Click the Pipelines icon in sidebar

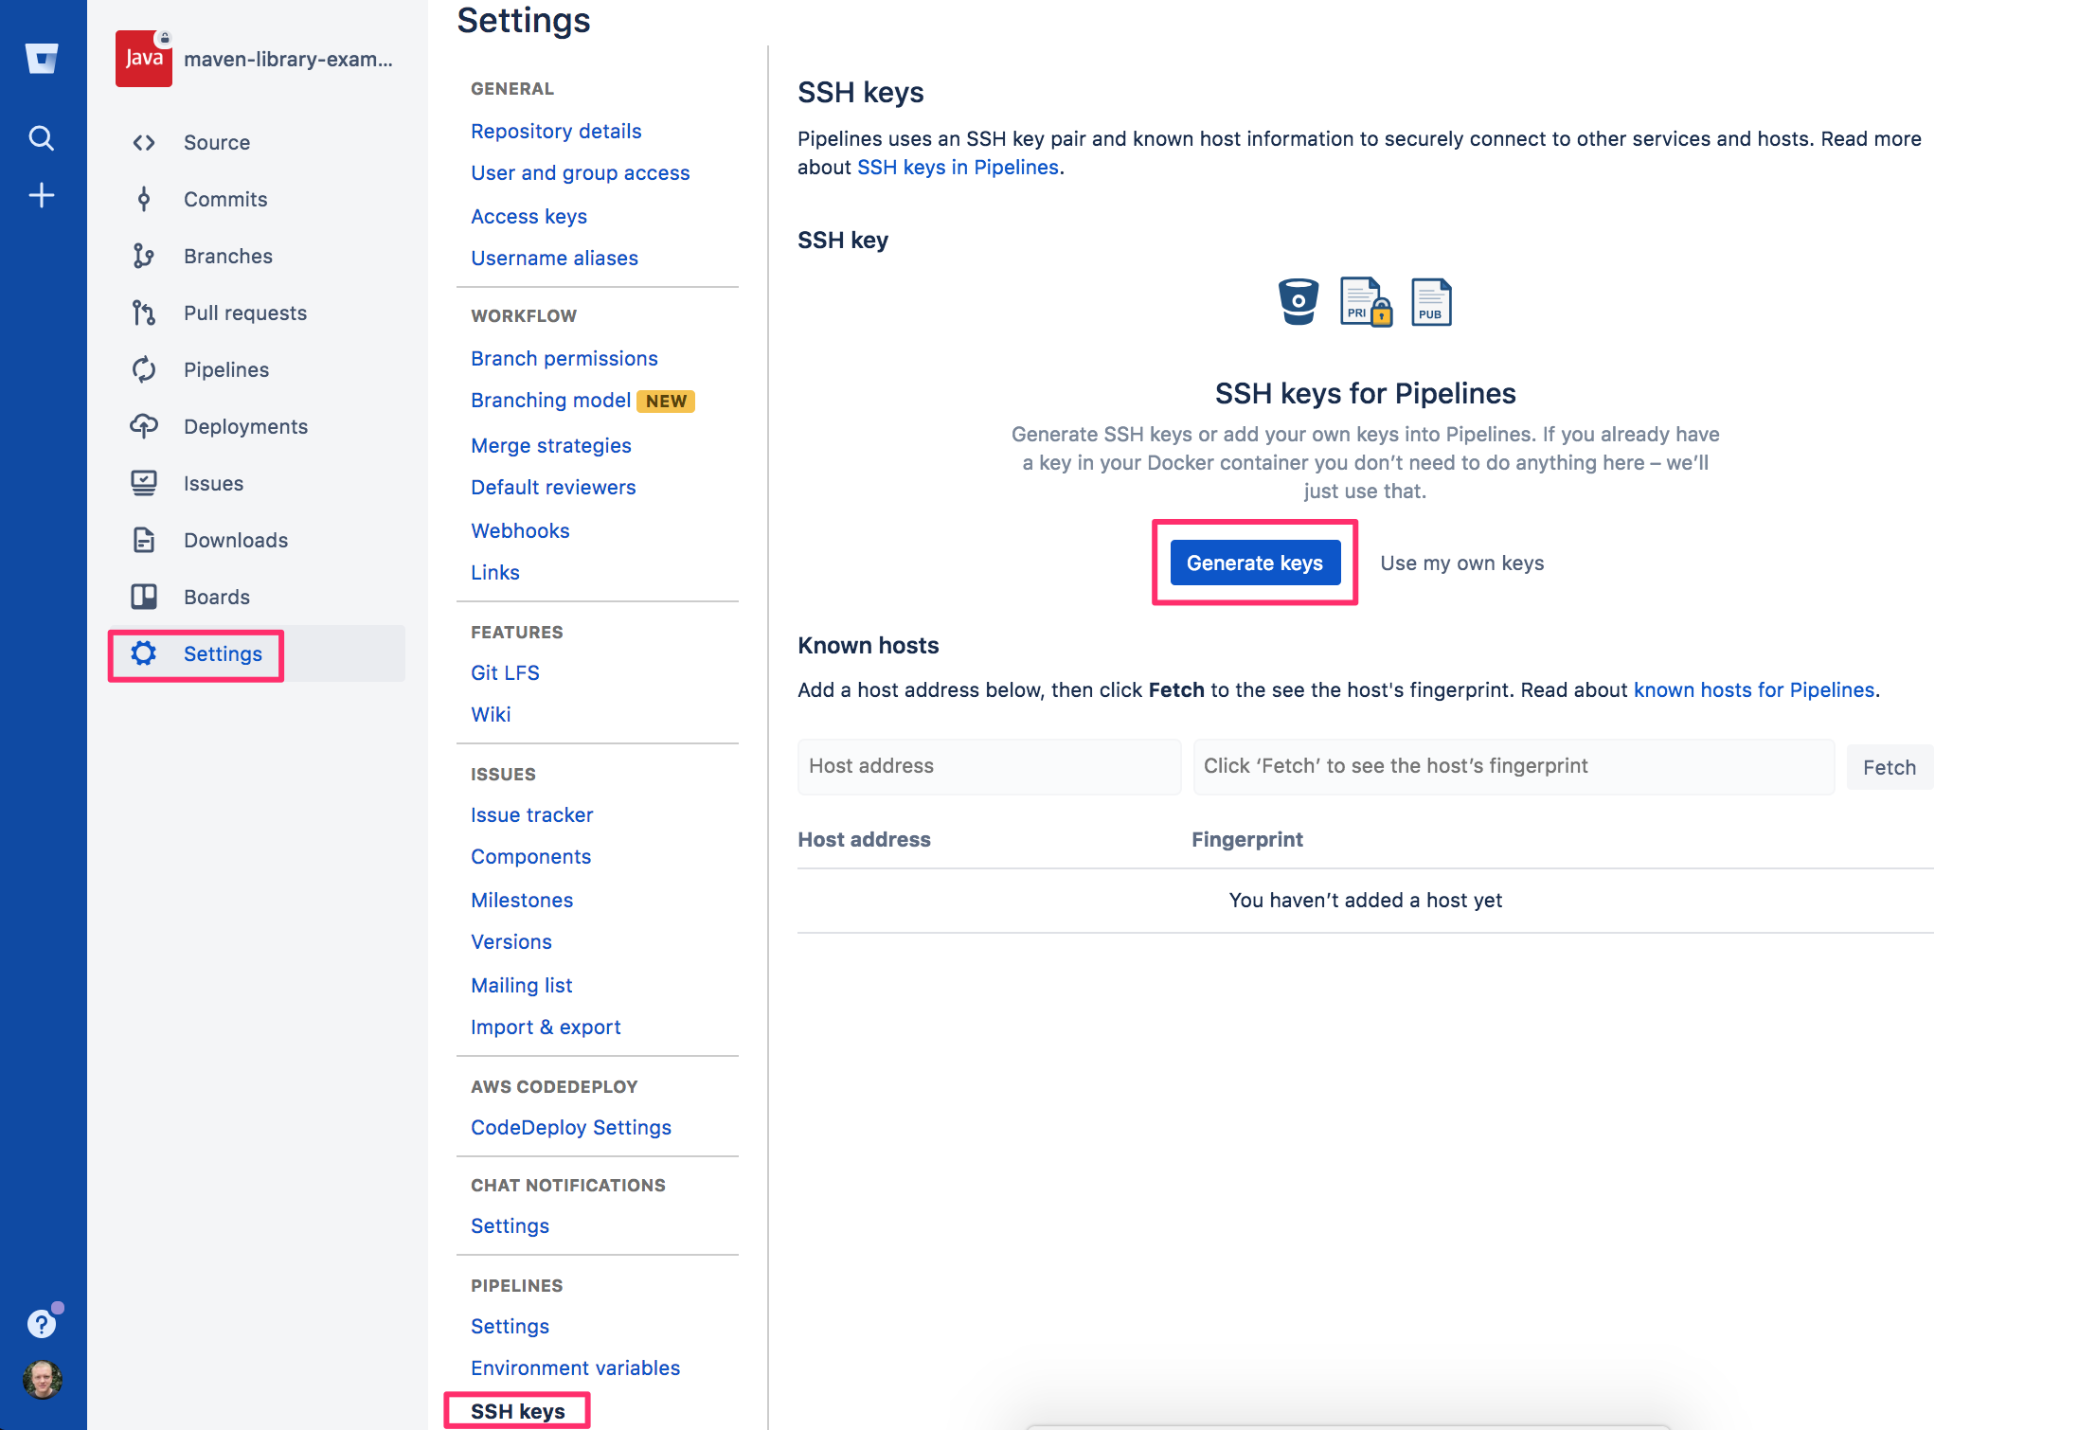[144, 369]
